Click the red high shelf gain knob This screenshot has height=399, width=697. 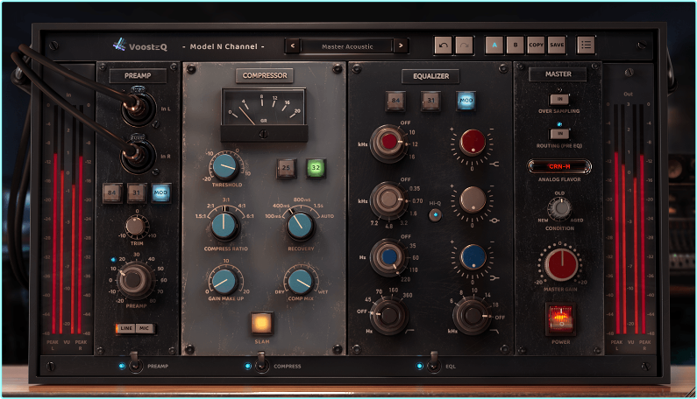coord(473,142)
